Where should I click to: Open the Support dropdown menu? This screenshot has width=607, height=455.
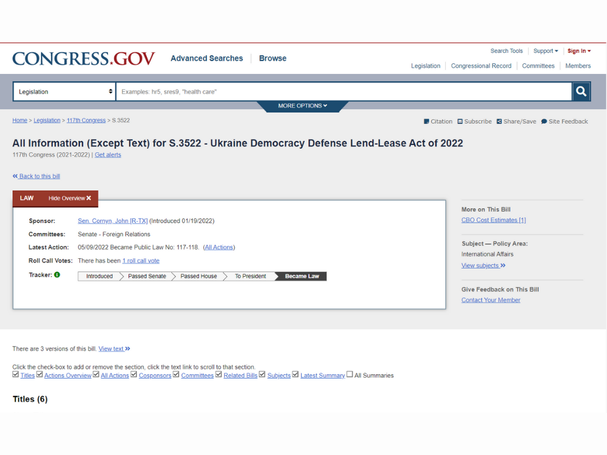click(545, 51)
